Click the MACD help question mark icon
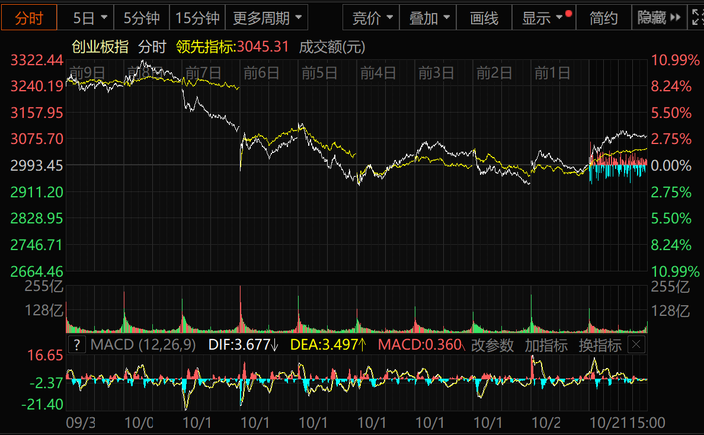Image resolution: width=704 pixels, height=435 pixels. click(78, 344)
